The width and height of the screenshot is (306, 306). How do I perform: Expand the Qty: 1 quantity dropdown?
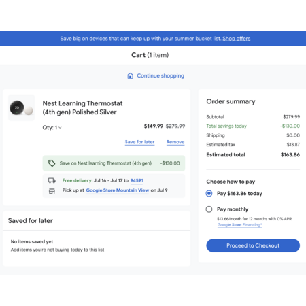click(52, 128)
